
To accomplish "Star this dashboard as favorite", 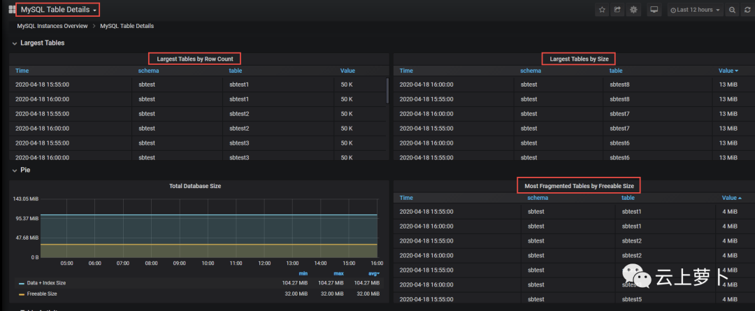I will [602, 10].
